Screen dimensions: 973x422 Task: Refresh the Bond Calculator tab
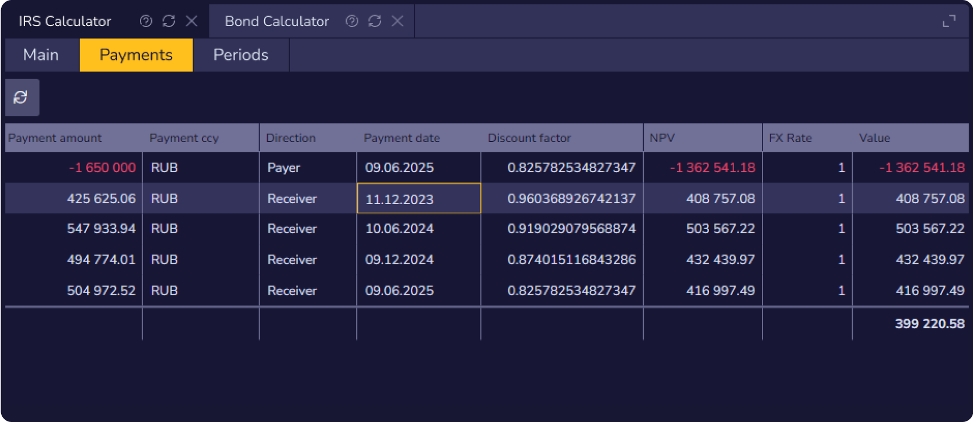374,21
